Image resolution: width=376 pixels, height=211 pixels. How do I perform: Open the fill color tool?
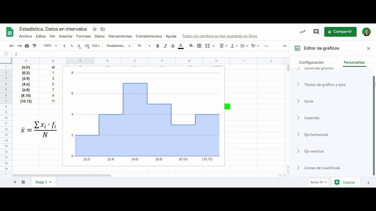coord(191,46)
